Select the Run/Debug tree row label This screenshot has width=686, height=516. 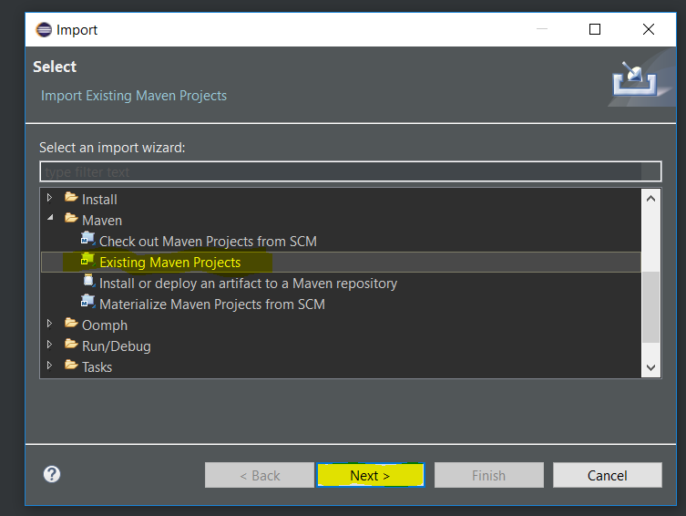click(117, 346)
